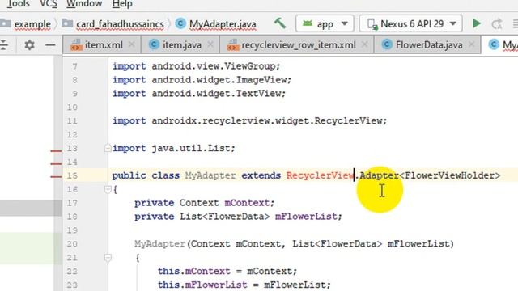Click the XML file icon on item.xml tab
Screen dimensions: 518x291
(76, 45)
